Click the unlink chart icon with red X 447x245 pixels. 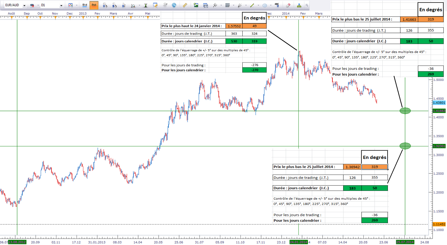point(32,5)
